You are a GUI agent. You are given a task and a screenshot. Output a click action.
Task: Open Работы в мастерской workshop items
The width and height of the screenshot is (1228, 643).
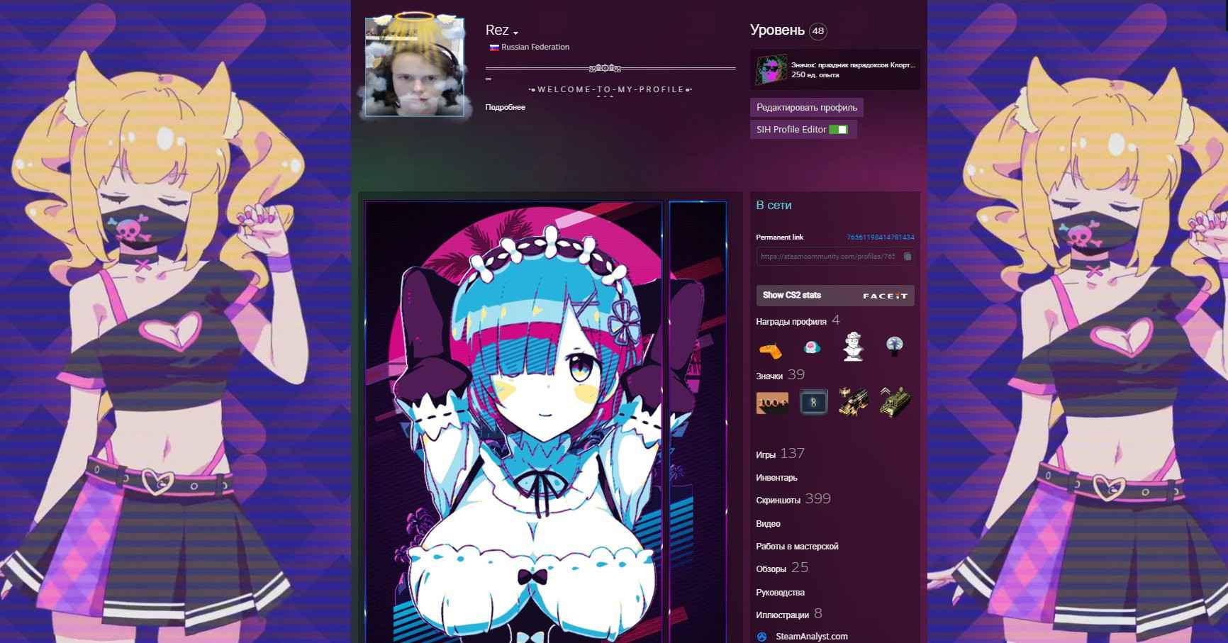797,547
